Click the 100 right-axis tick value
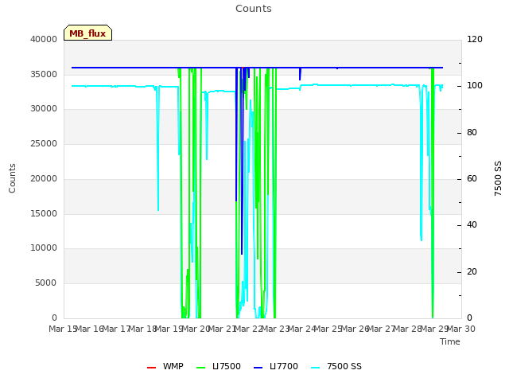509x382 pixels. tap(475, 86)
